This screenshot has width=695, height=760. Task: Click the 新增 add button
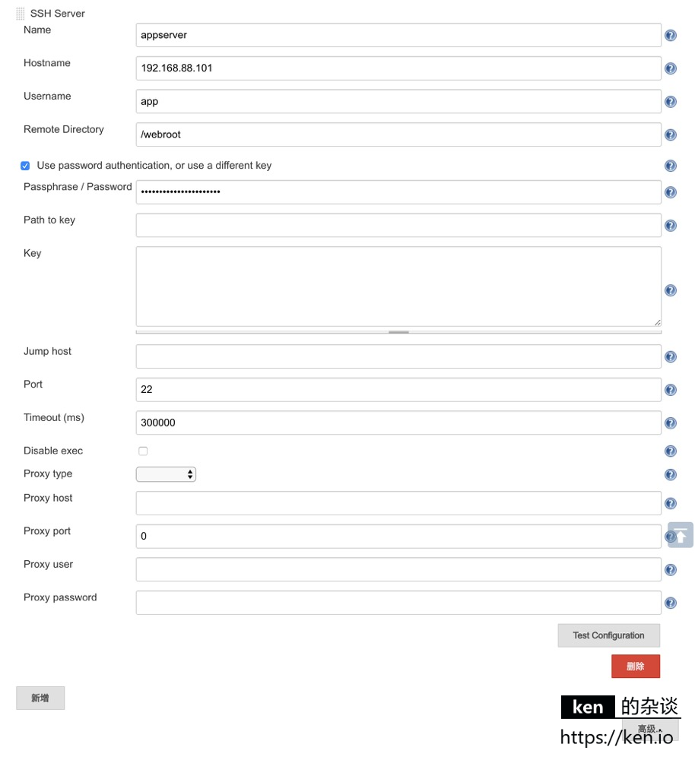point(40,698)
